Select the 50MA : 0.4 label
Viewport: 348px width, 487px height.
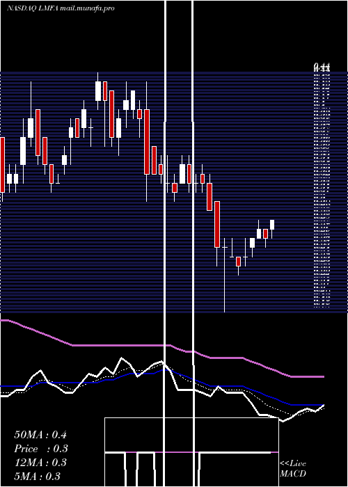click(40, 435)
